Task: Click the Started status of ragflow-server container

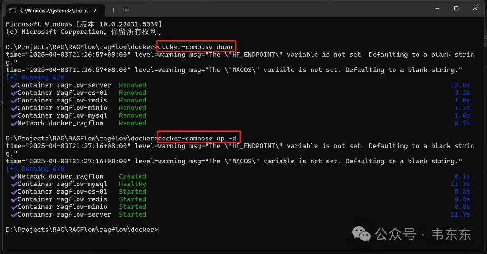Action: (x=133, y=214)
